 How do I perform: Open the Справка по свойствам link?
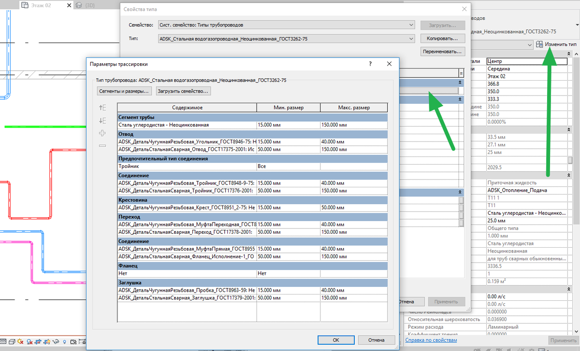click(432, 341)
